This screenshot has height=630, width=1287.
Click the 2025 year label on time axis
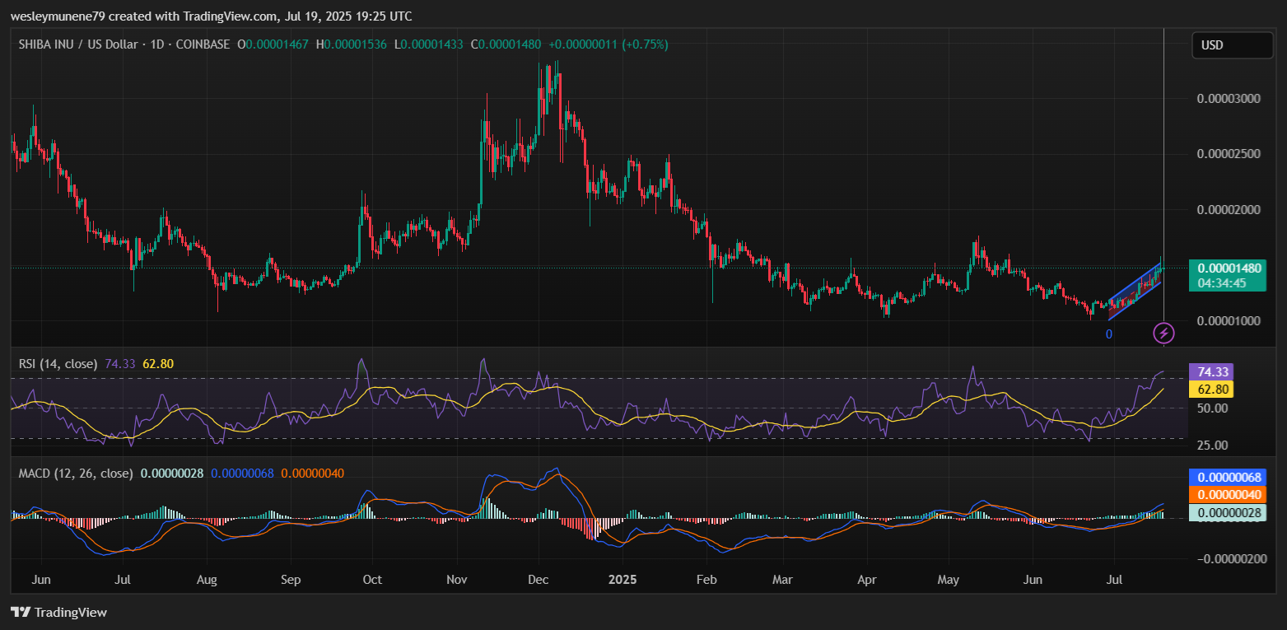click(x=623, y=580)
